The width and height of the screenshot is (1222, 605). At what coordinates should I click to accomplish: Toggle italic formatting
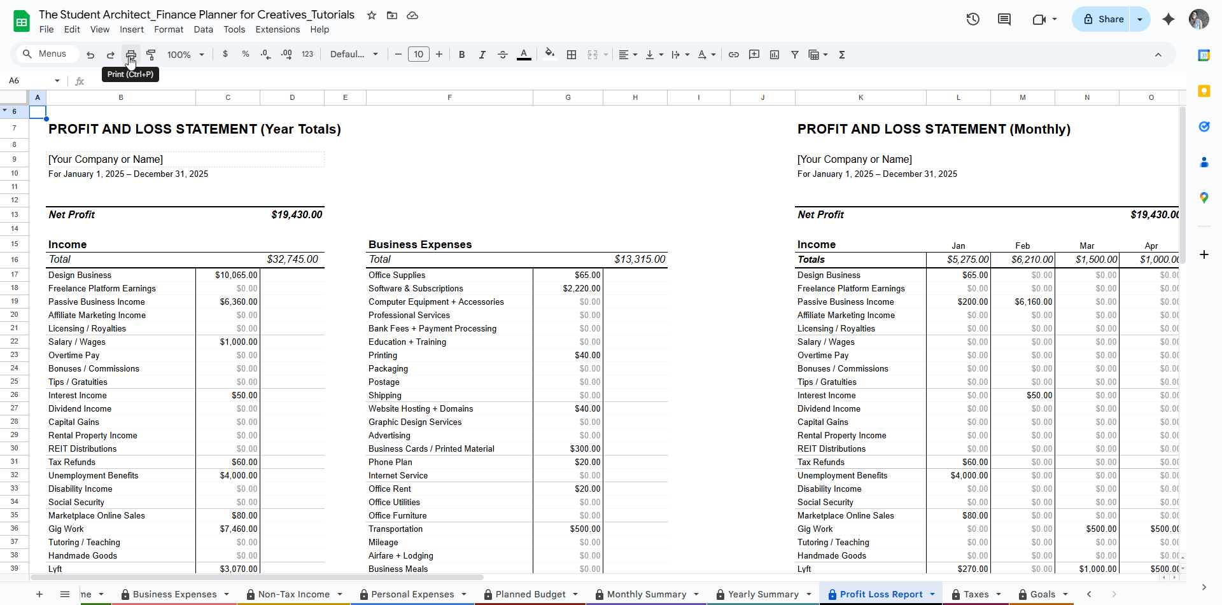click(482, 55)
